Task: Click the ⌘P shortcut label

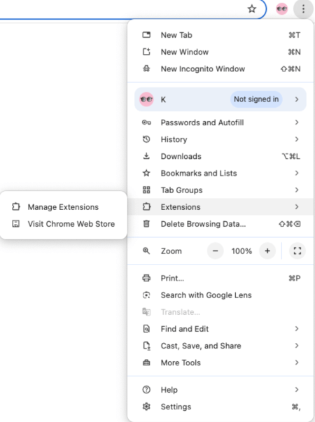Action: [x=294, y=278]
